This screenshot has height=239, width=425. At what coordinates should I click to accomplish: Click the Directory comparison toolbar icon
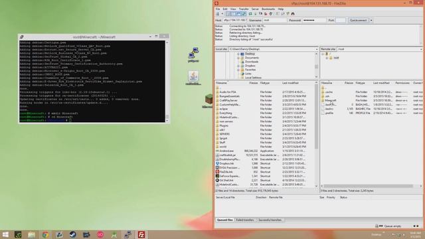pyautogui.click(x=282, y=14)
